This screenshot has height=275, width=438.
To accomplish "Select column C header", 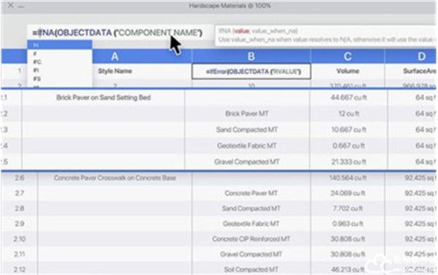I will point(347,56).
